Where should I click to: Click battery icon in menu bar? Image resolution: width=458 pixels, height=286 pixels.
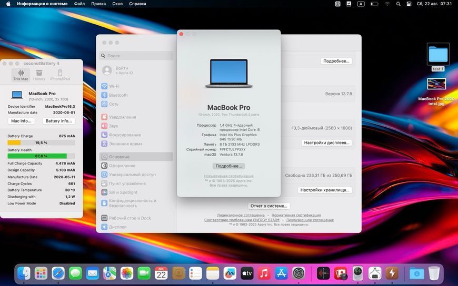[x=374, y=4]
